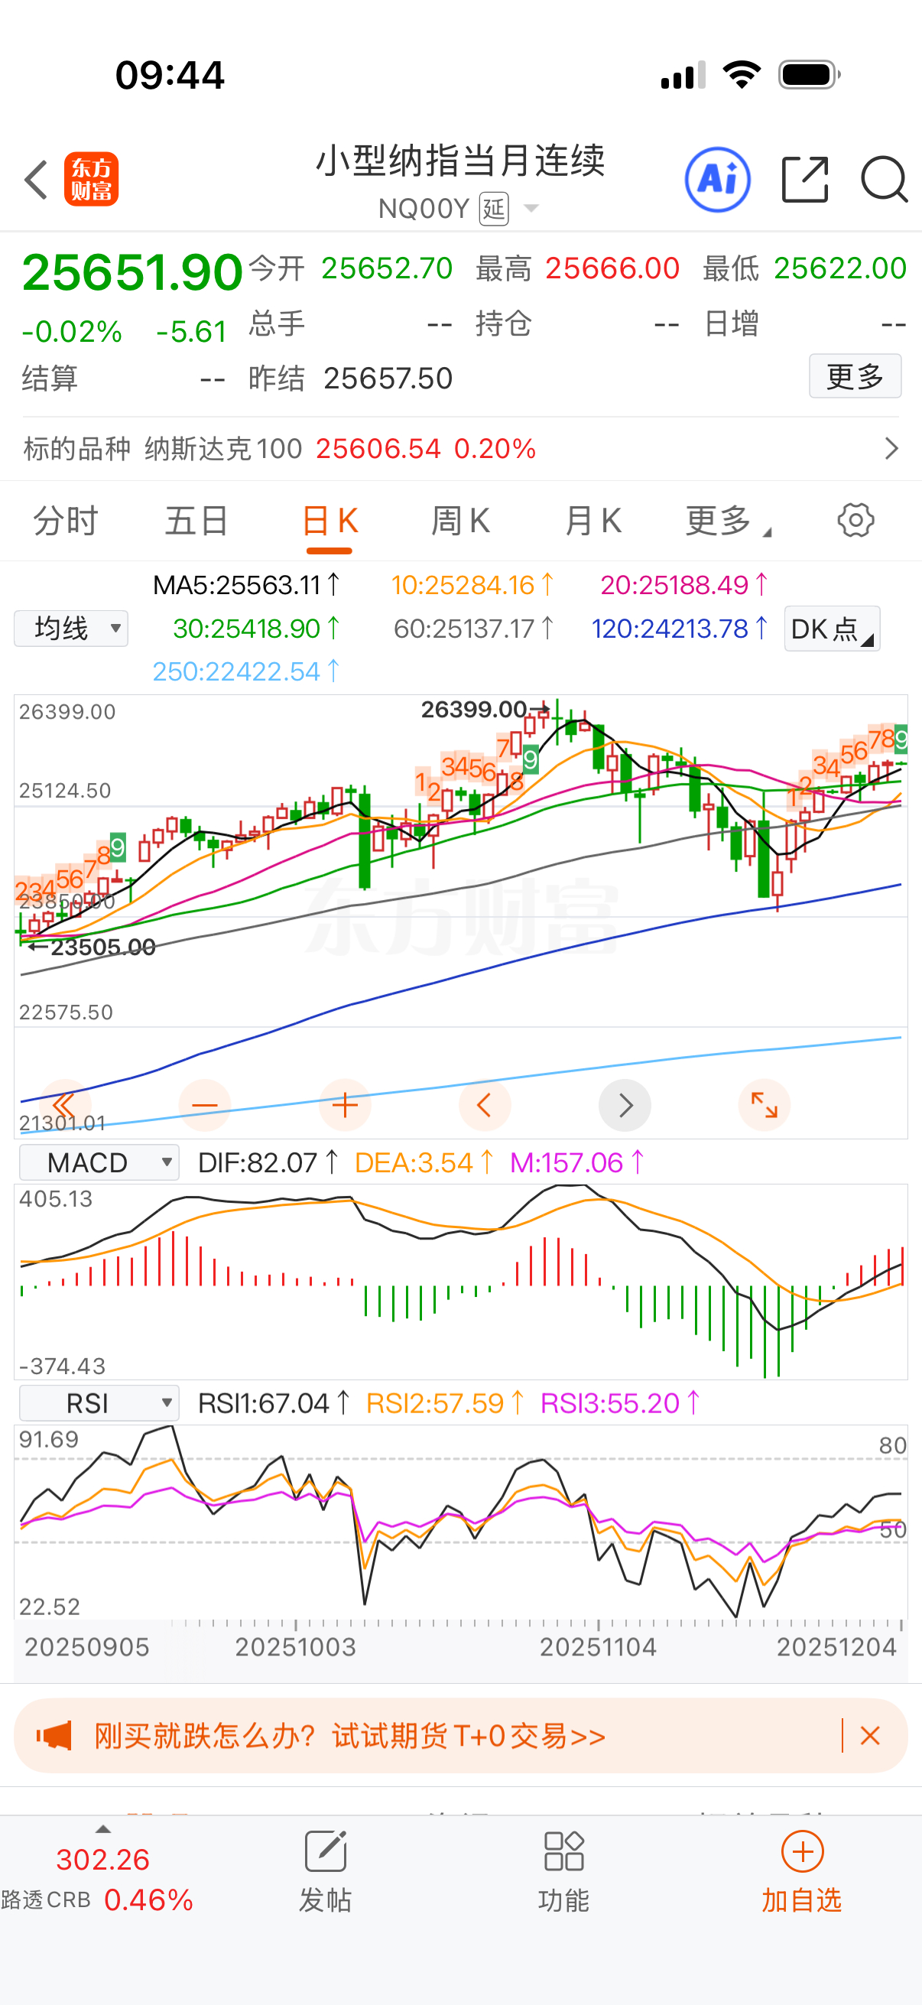The image size is (922, 2005).
Task: Open the MACD indicator dropdown
Action: [99, 1162]
